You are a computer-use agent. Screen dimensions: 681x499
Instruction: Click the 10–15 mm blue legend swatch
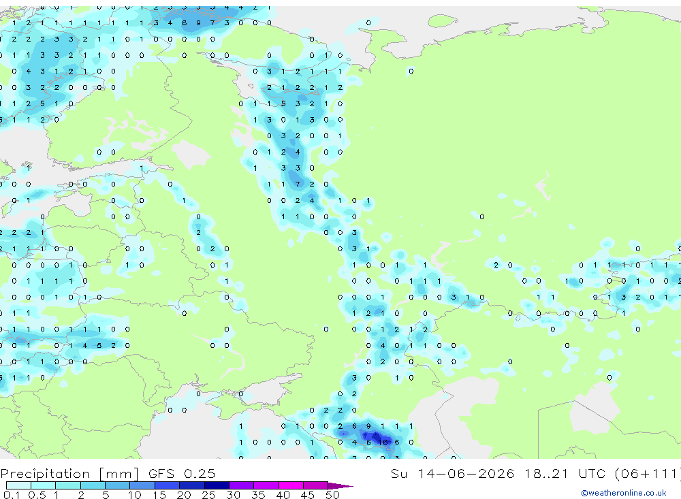pos(142,485)
